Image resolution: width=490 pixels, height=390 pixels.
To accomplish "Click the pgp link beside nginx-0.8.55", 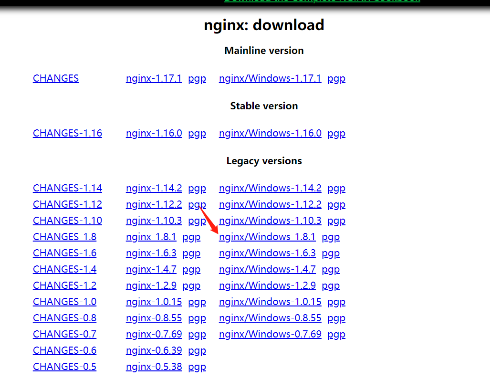I will [197, 319].
